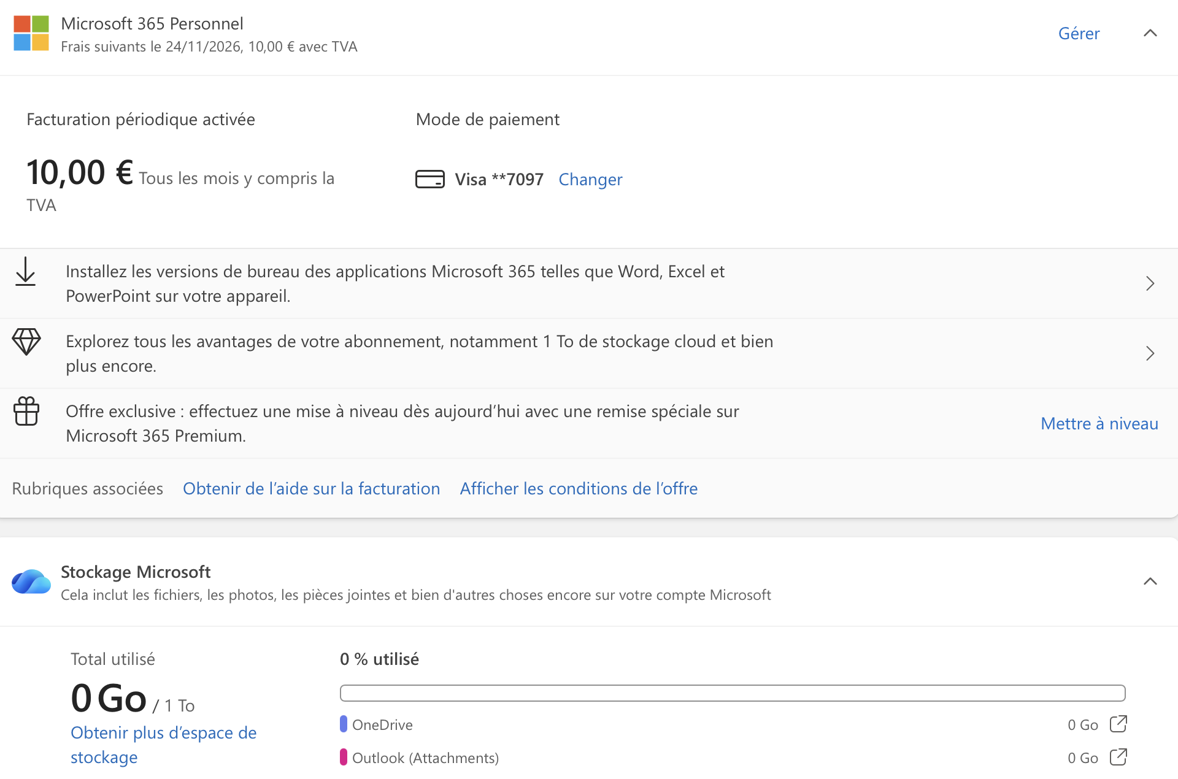Open OneDrive storage via external link icon
Screen dimensions: 1178x779
tap(1118, 724)
